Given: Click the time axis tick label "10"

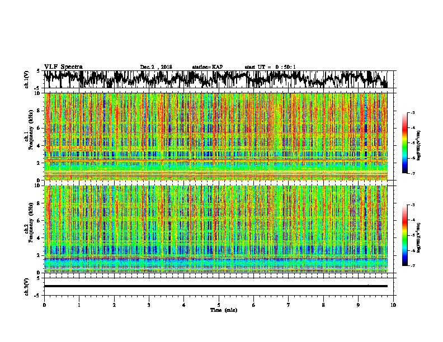Looking at the screenshot, I should pos(393,305).
